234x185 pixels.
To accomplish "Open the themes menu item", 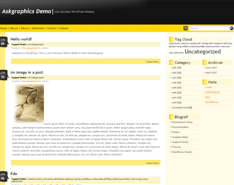I will point(64,28).
